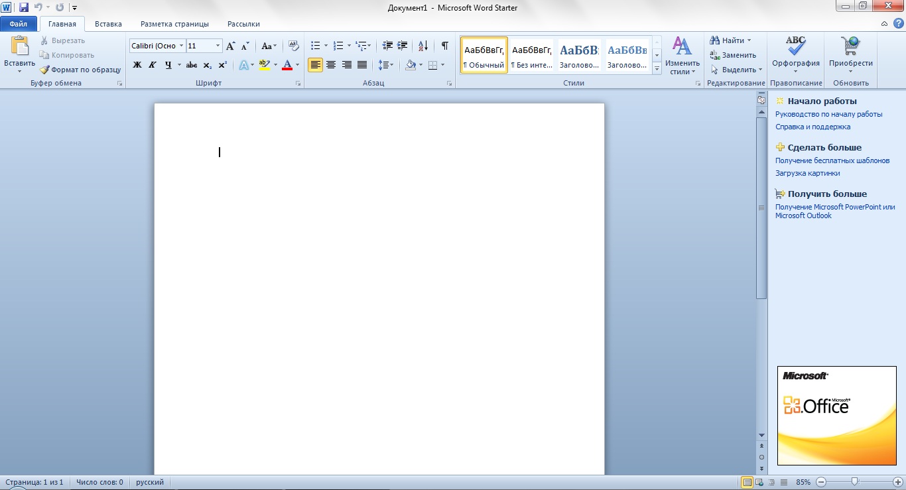Image resolution: width=906 pixels, height=490 pixels.
Task: Open the Файл (File) tab
Action: click(19, 24)
